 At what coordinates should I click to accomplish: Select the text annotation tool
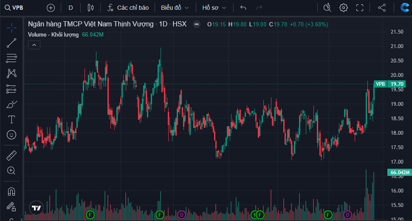click(x=11, y=119)
